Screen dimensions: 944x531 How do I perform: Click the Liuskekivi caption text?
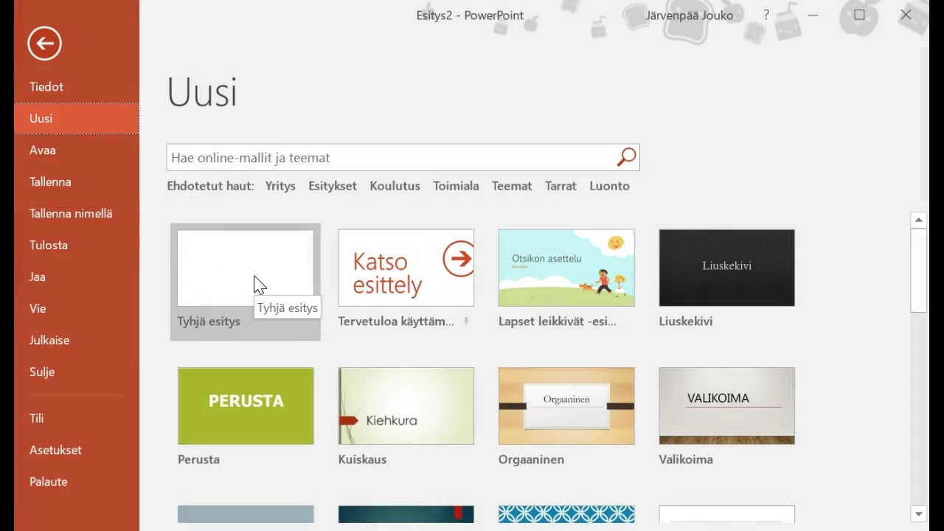point(686,322)
